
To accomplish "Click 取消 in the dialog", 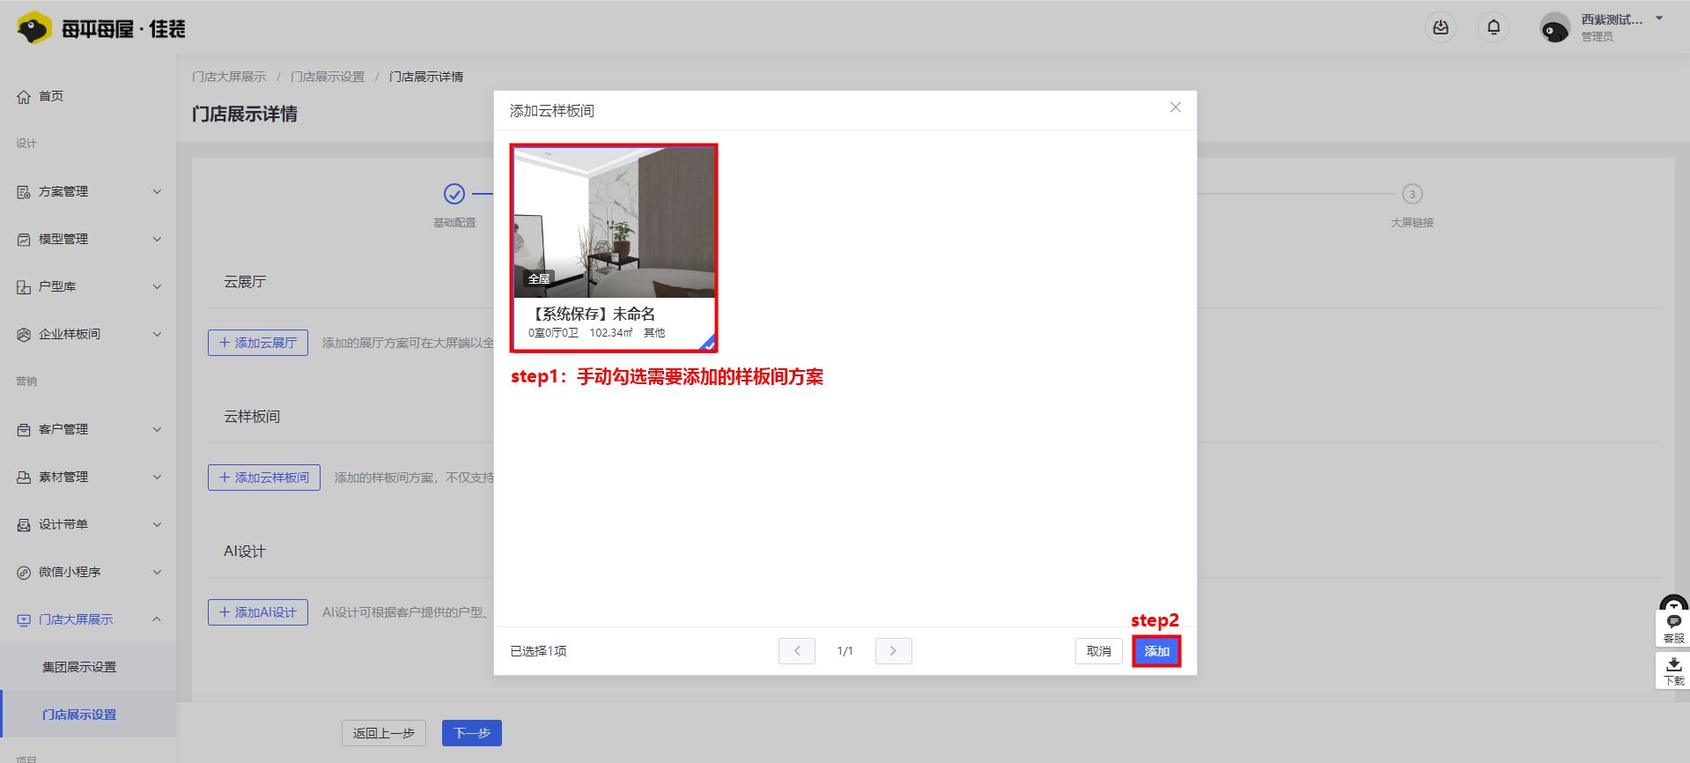I will click(x=1099, y=651).
